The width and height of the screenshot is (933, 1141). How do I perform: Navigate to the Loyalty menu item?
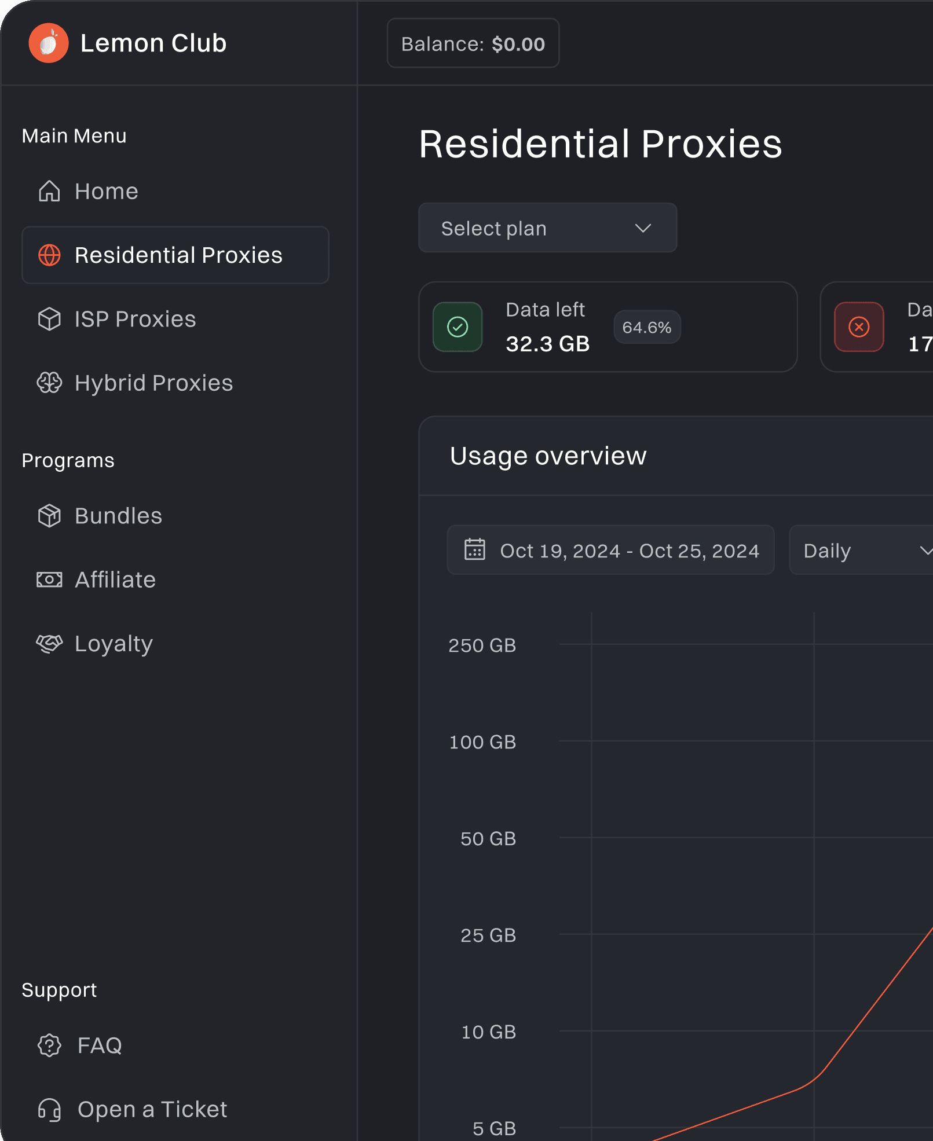pos(114,643)
